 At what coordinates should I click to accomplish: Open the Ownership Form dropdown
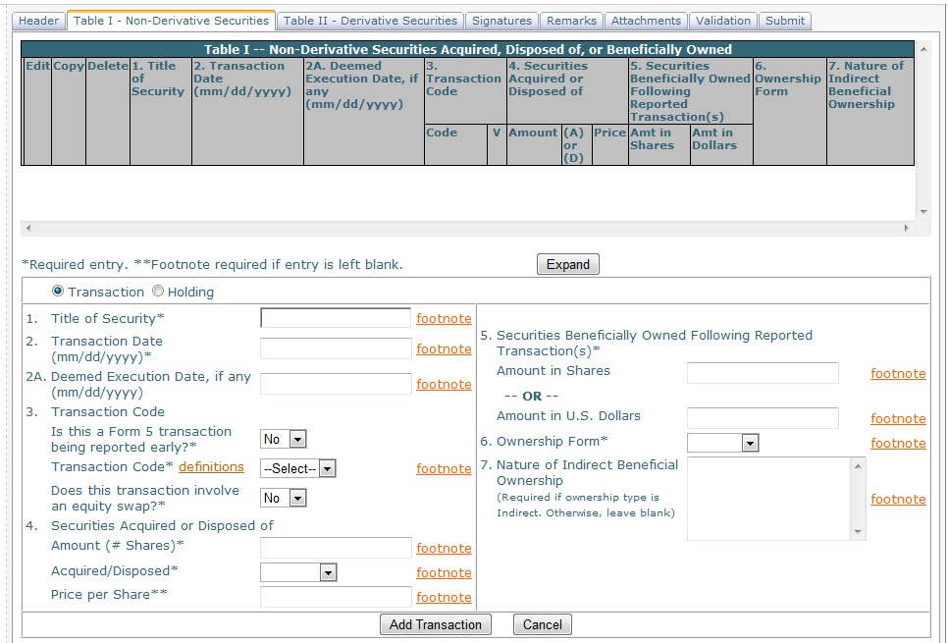[x=723, y=443]
